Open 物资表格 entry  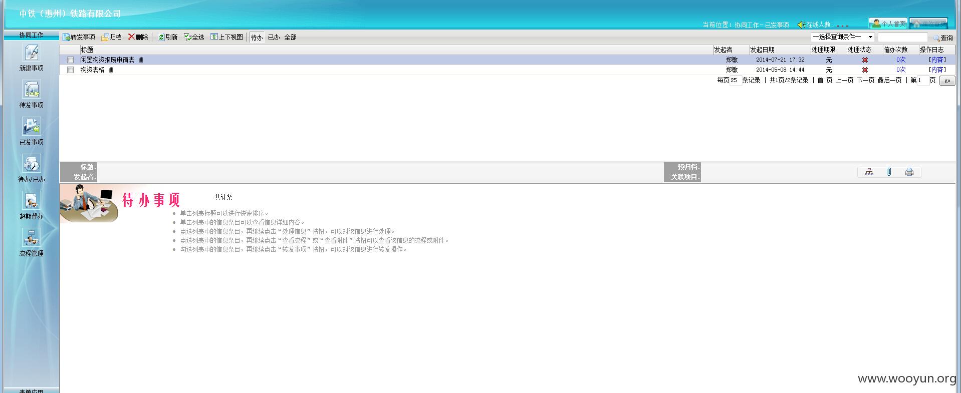coord(92,70)
